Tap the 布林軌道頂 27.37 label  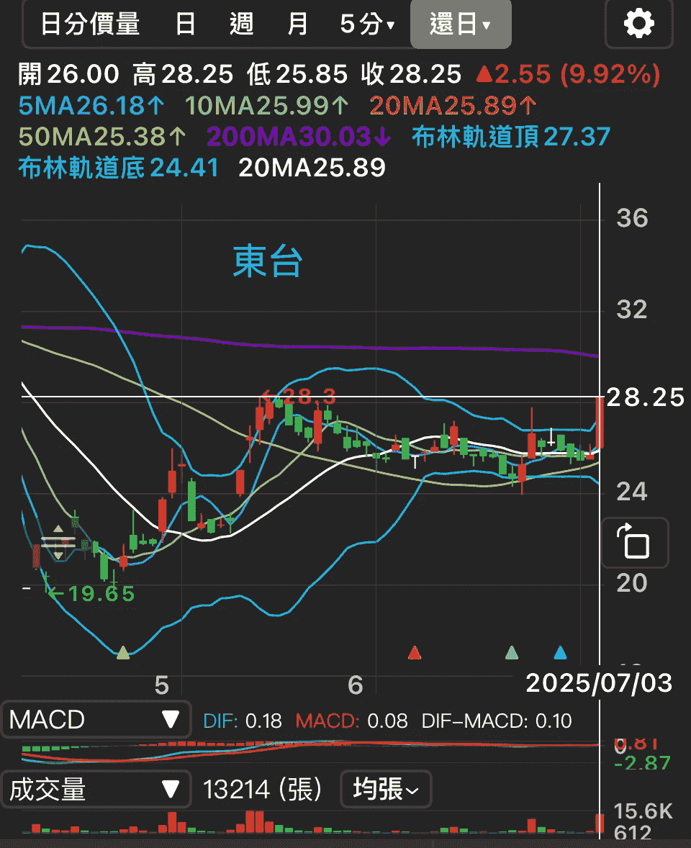pos(511,137)
